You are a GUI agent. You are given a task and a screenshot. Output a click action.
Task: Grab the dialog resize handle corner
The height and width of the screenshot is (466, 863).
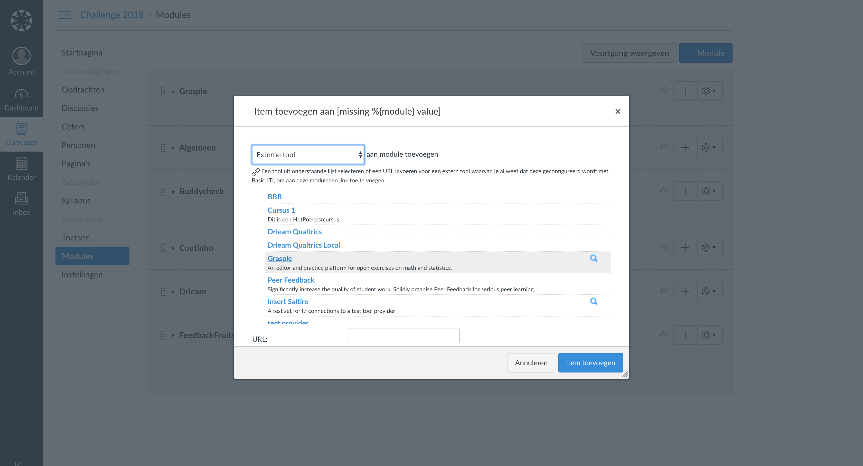(x=625, y=375)
